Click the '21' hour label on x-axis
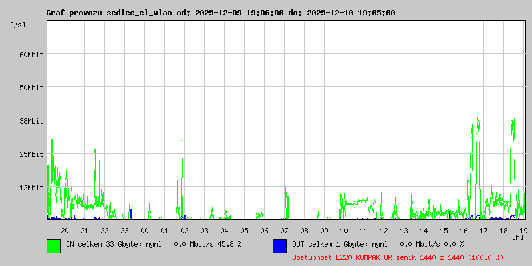Screen dimensions: 532x266 pyautogui.click(x=84, y=231)
